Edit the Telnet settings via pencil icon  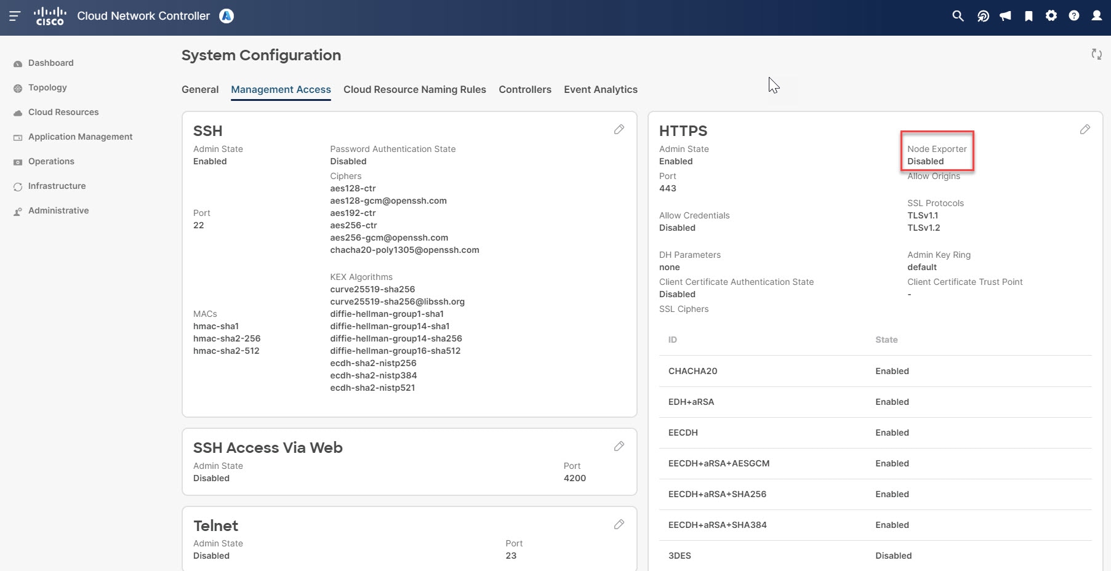pos(619,524)
